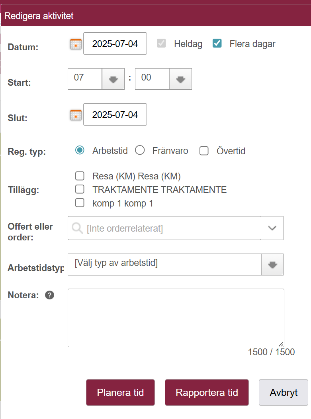Viewport: 311px width, 419px height.
Task: Check the Resa (KM) addition
Action: 80,176
